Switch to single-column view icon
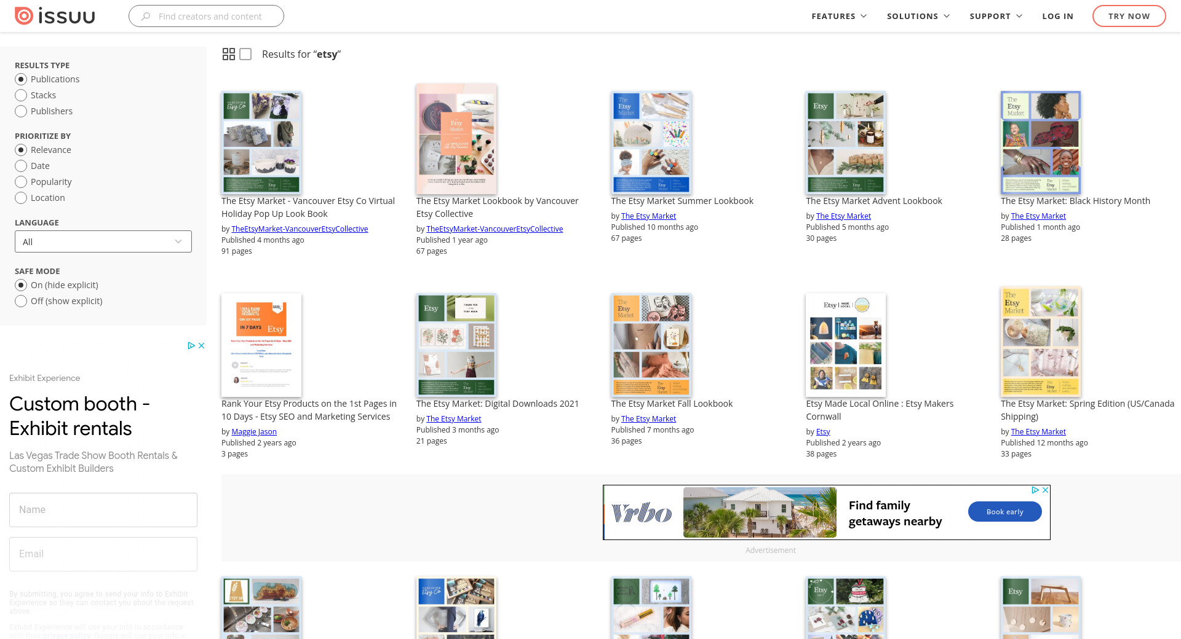The height and width of the screenshot is (639, 1181). point(245,54)
